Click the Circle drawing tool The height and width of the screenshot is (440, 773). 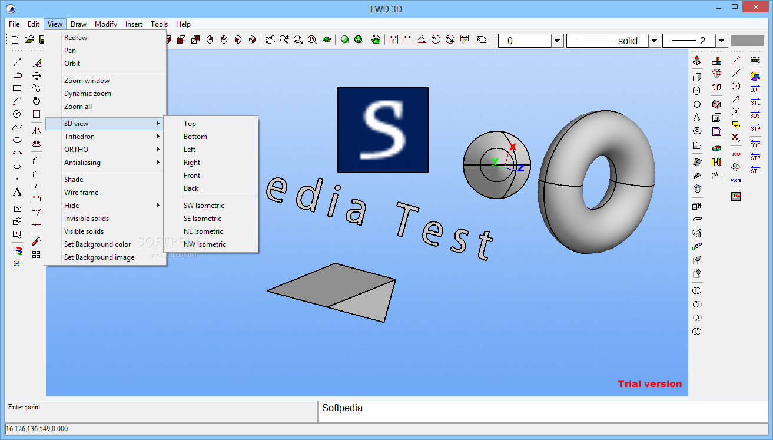(x=17, y=114)
